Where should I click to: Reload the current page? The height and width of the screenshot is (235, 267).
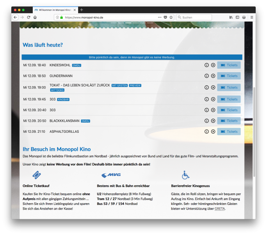28,17
